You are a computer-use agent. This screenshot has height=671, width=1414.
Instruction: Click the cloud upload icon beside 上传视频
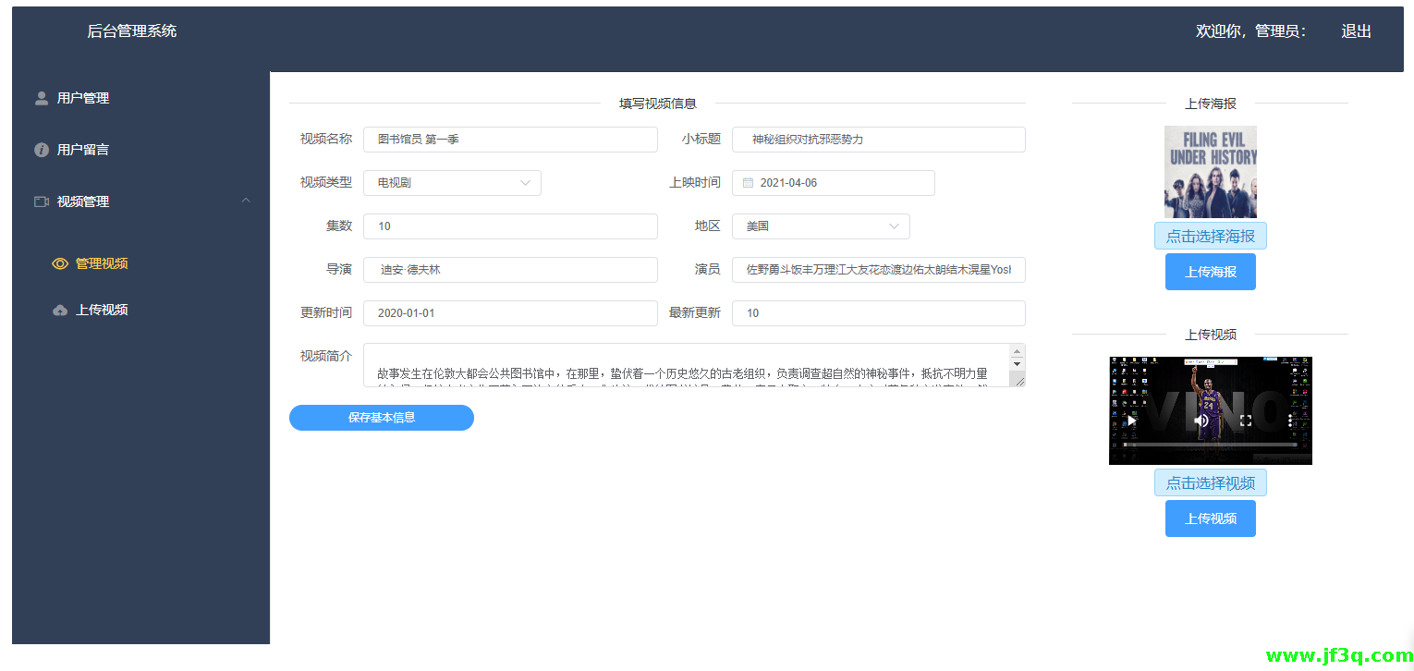click(x=60, y=311)
